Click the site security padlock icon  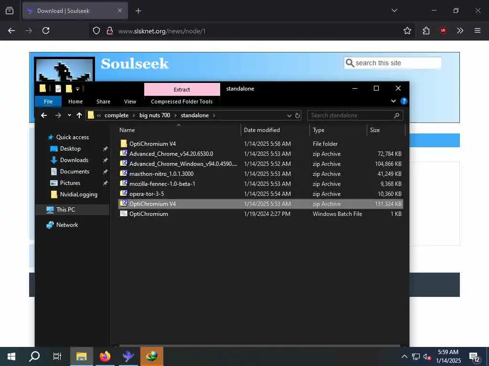tap(109, 30)
